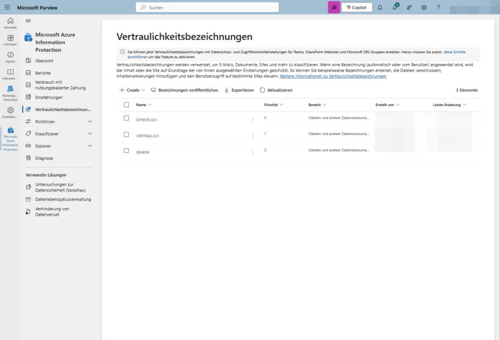Open Agents in the left rail

10,57
